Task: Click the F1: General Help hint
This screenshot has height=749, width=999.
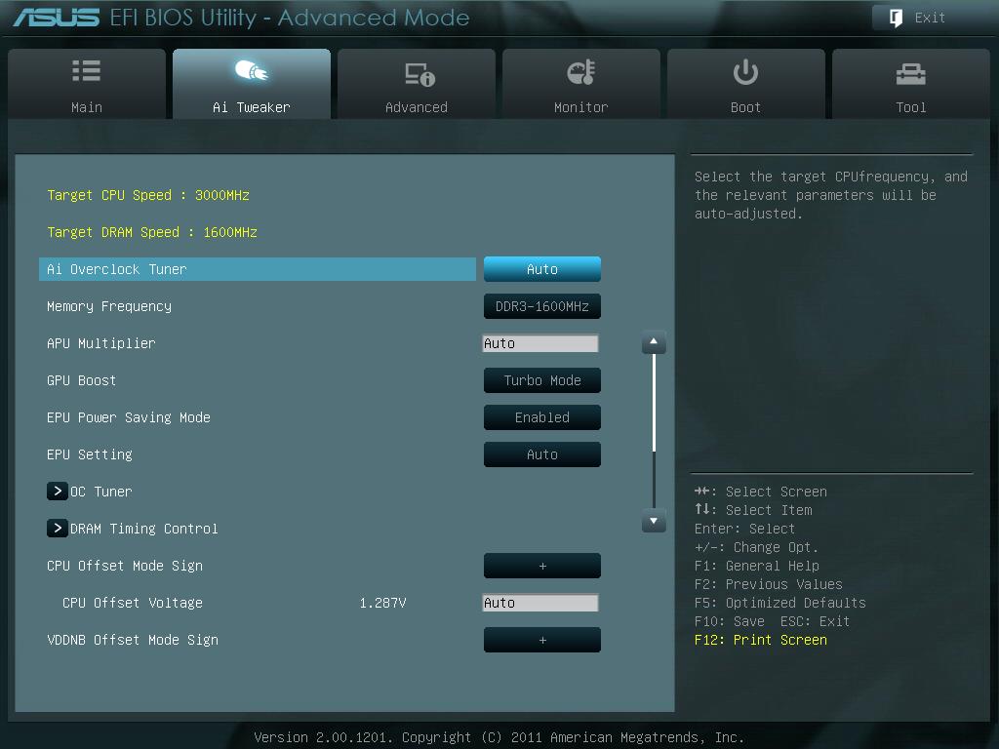Action: (x=756, y=566)
